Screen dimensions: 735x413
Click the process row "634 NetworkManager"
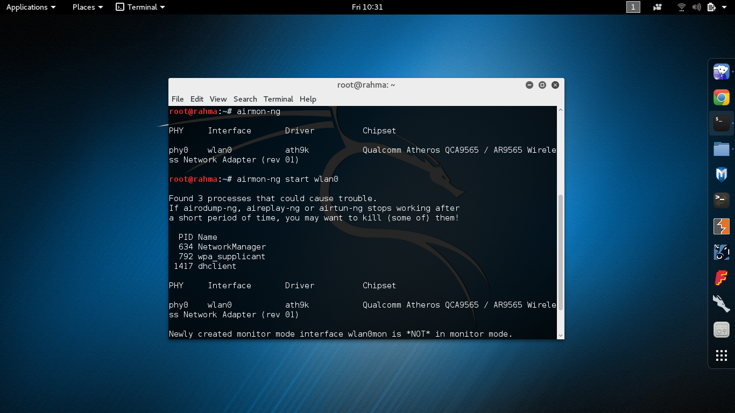pos(222,247)
